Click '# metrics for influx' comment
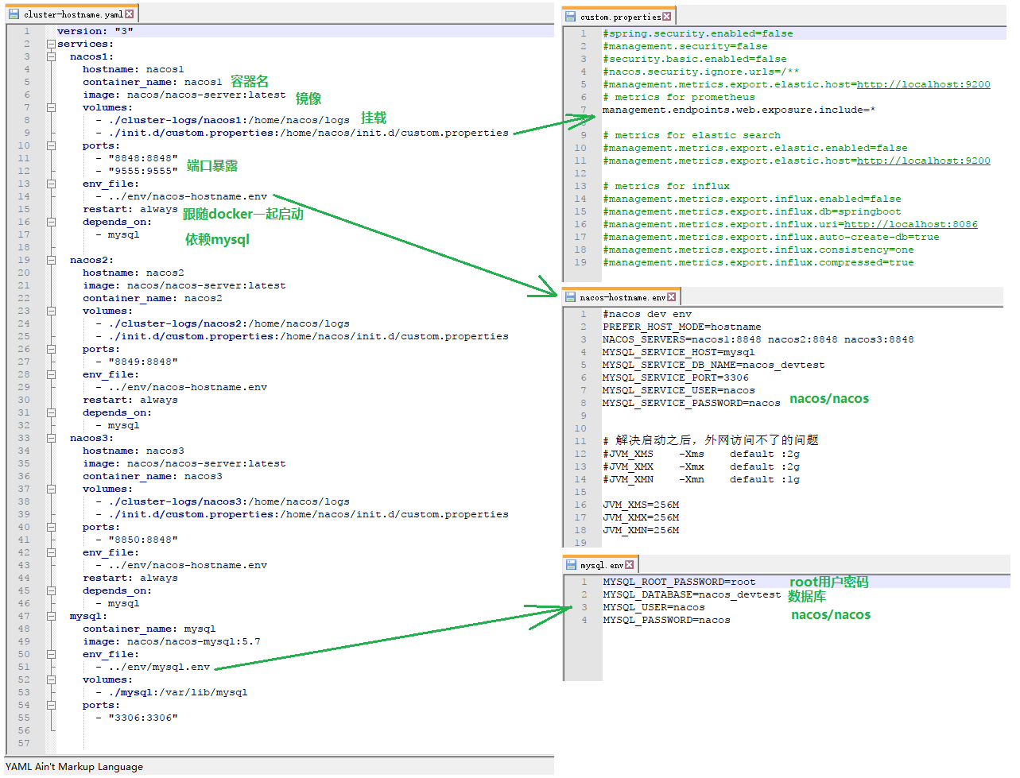Viewport: 1020px width, 778px height. tap(666, 186)
